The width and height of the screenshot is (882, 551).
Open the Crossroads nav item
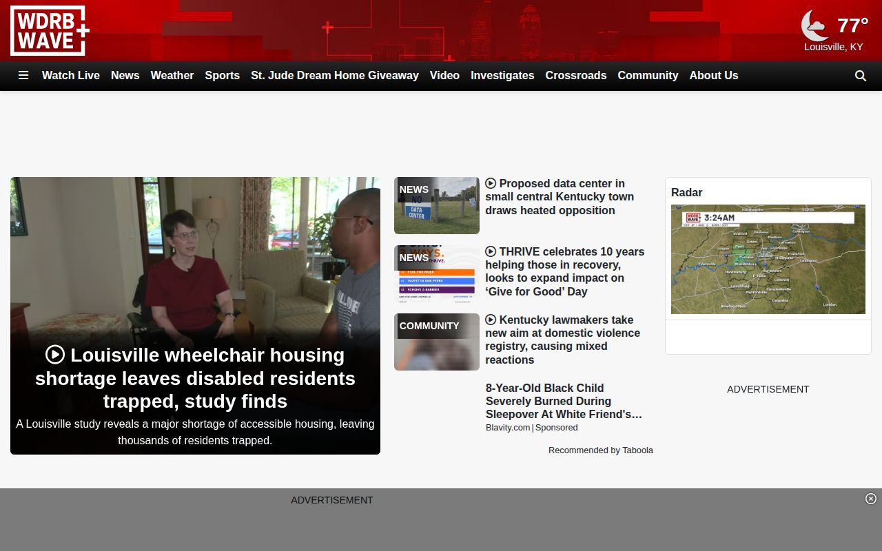click(576, 76)
